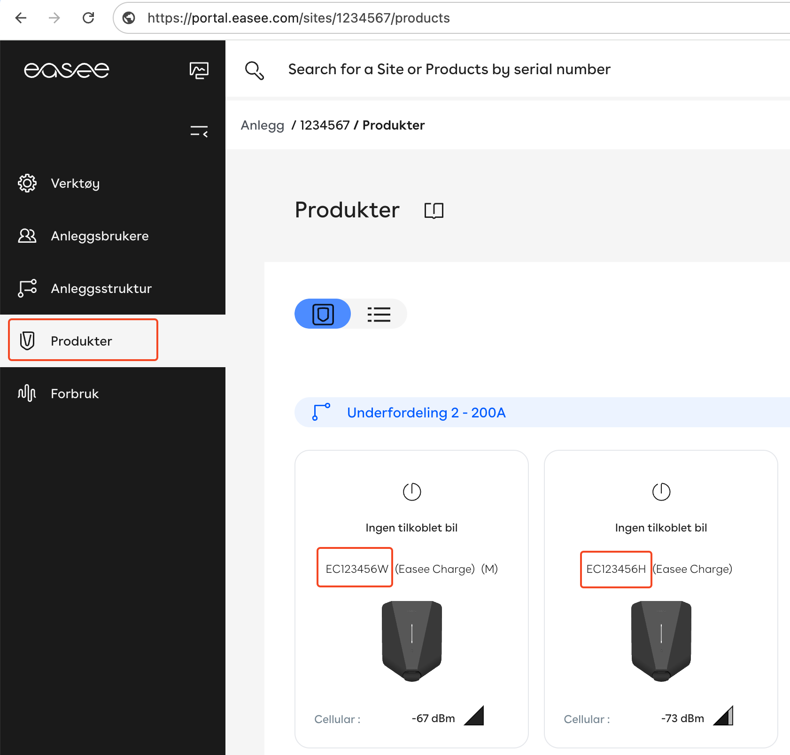
Task: Reload the Easee portal page
Action: click(88, 18)
